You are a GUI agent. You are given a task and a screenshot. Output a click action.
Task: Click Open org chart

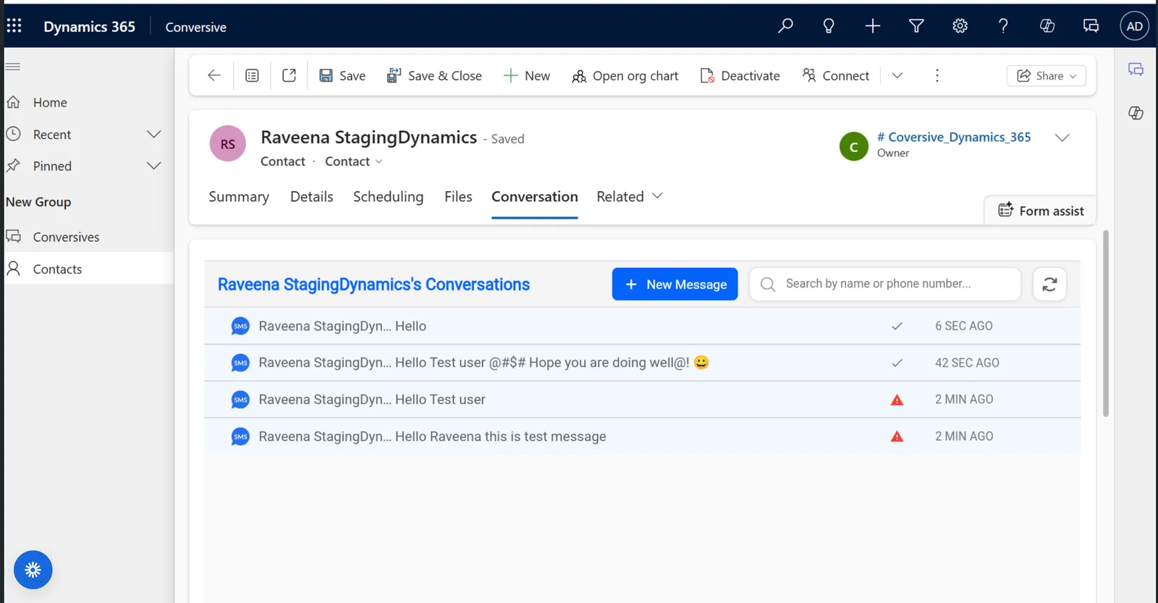coord(625,75)
